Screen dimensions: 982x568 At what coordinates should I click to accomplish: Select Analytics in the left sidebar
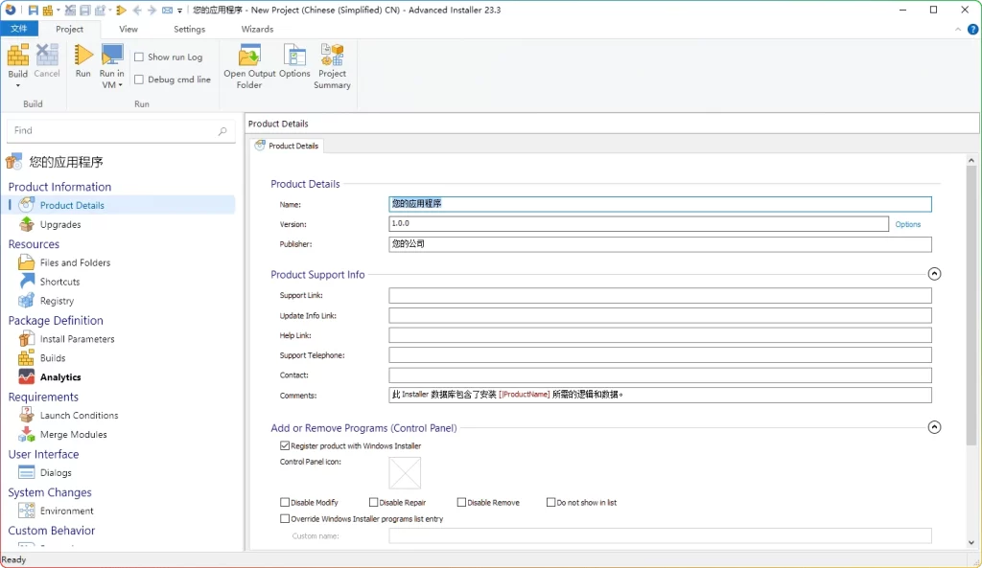coord(60,377)
